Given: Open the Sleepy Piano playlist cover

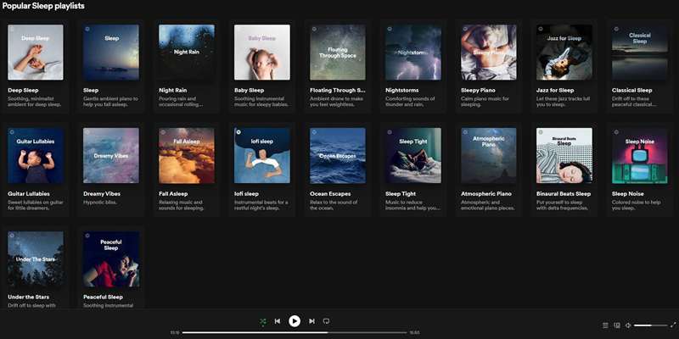Looking at the screenshot, I should pos(489,53).
